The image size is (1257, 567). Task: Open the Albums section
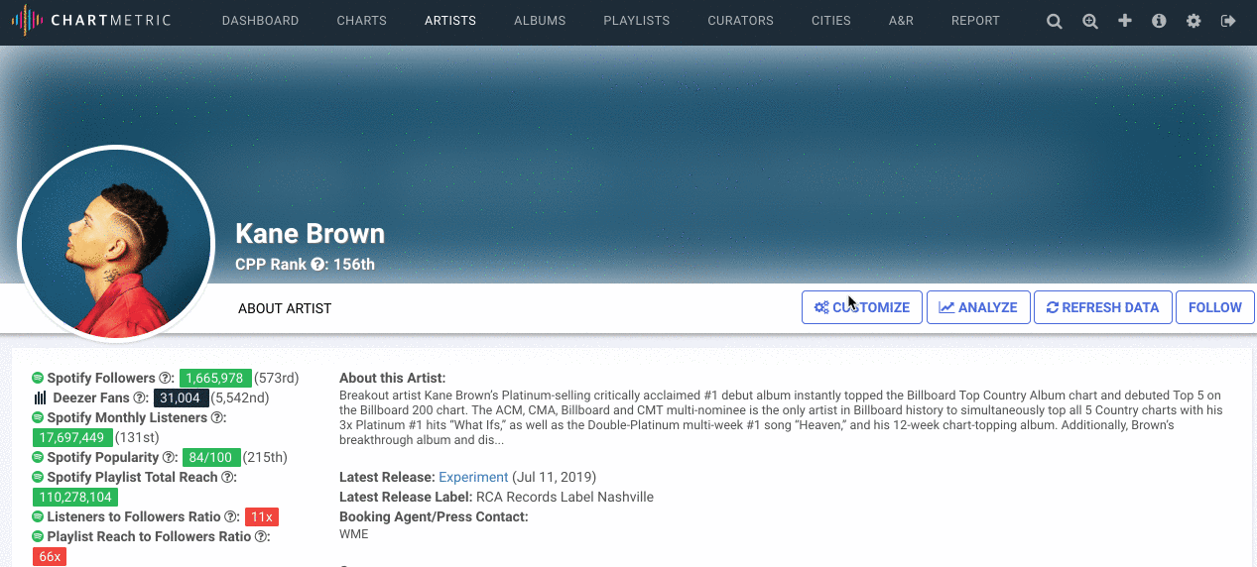(540, 21)
